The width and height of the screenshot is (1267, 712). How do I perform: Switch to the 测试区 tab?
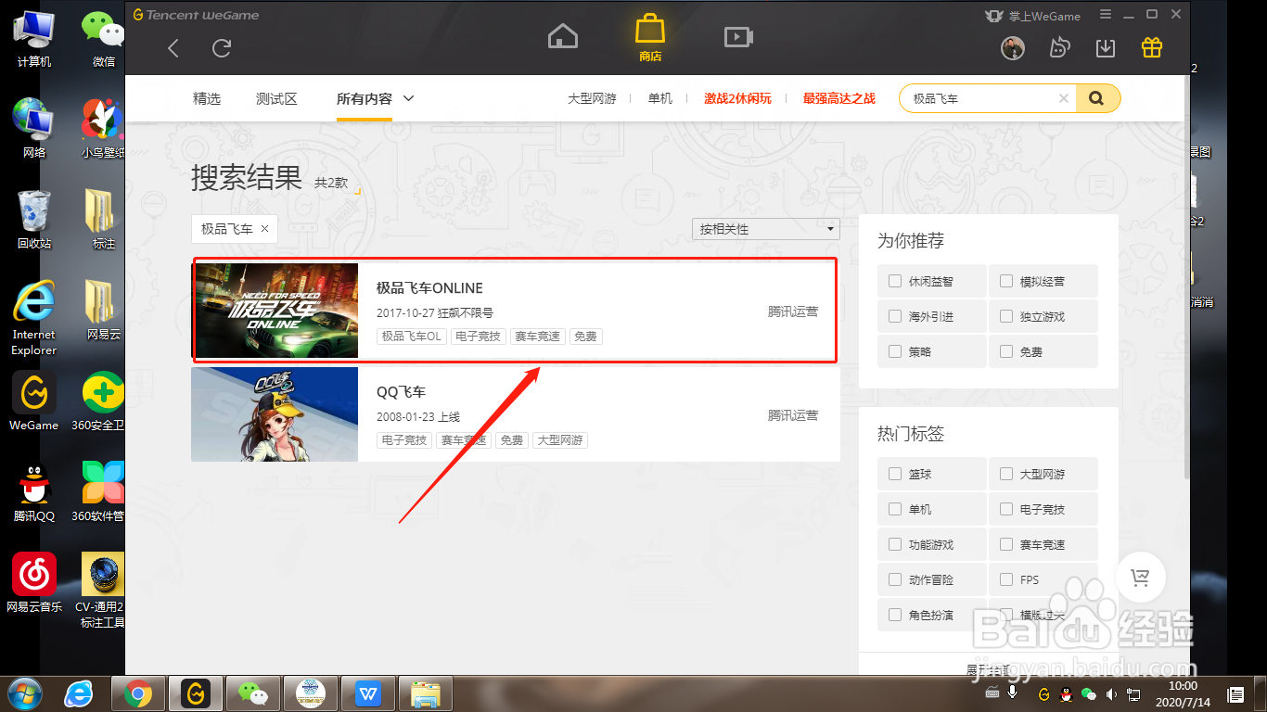(276, 98)
